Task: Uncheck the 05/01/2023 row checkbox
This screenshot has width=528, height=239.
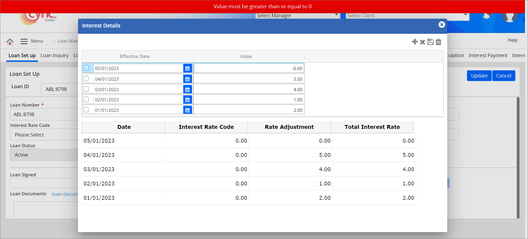Action: coord(86,68)
